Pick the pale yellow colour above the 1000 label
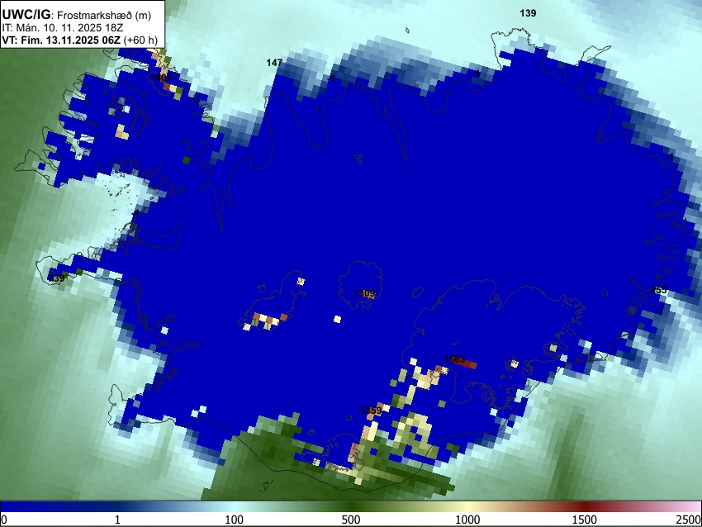The height and width of the screenshot is (527, 702). click(467, 506)
